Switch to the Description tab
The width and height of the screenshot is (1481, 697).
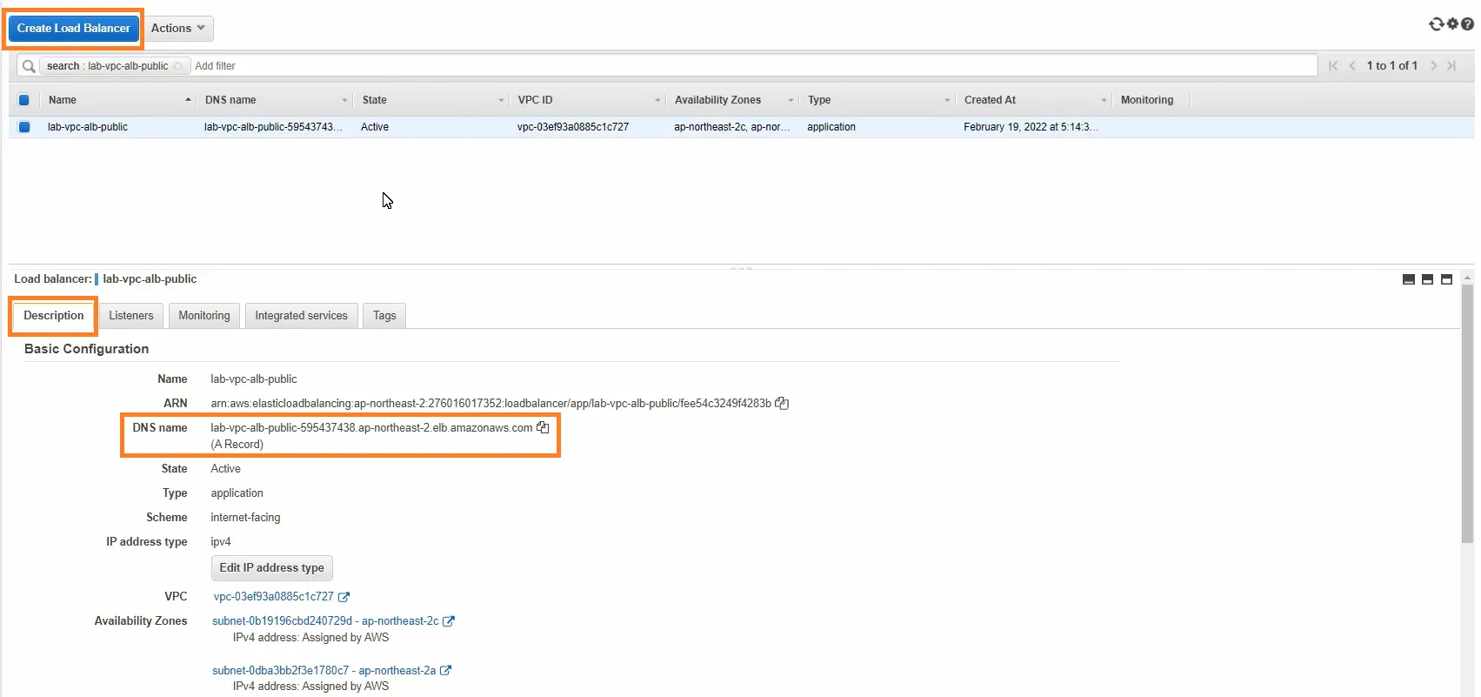pyautogui.click(x=54, y=316)
